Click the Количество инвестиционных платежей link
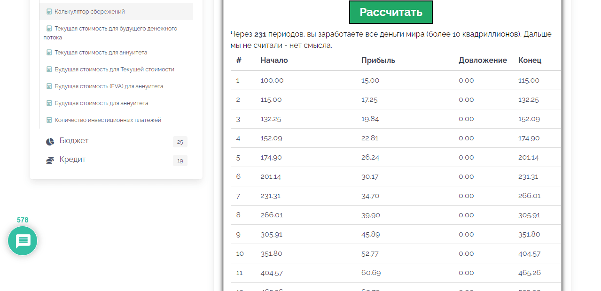 [x=106, y=120]
